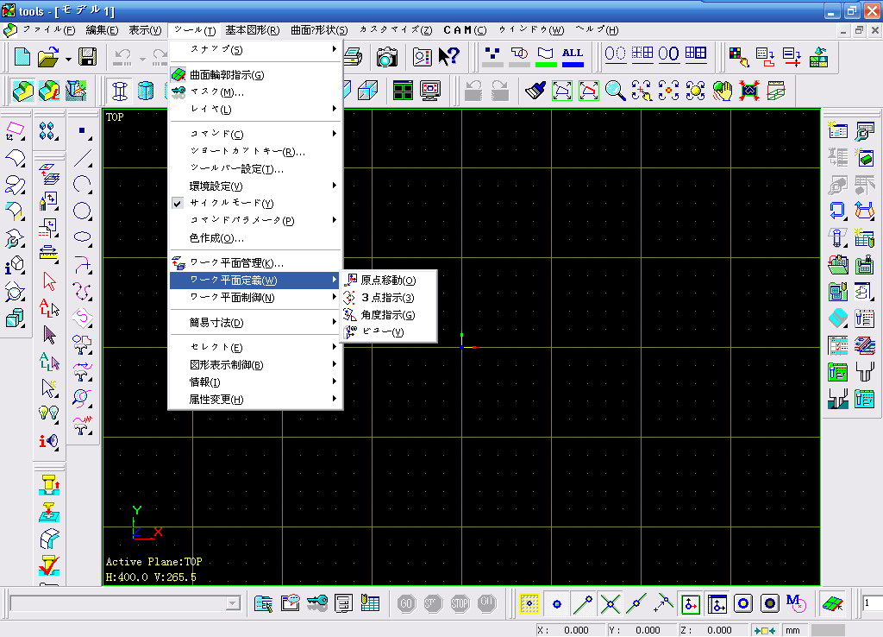Choose 角度指示(G) from the submenu

[x=389, y=315]
